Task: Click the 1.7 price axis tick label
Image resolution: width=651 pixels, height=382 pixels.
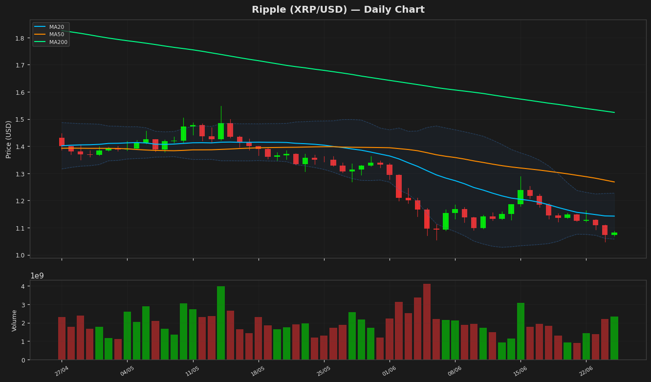Action: 20,65
